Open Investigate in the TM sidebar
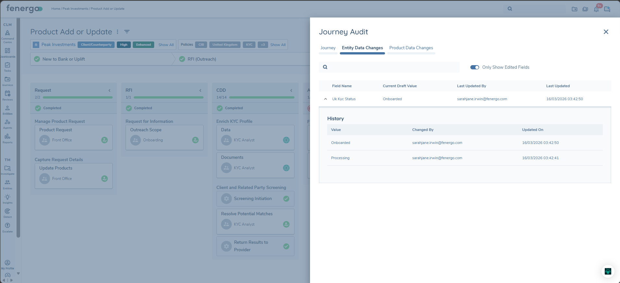The image size is (620, 283). click(7, 170)
